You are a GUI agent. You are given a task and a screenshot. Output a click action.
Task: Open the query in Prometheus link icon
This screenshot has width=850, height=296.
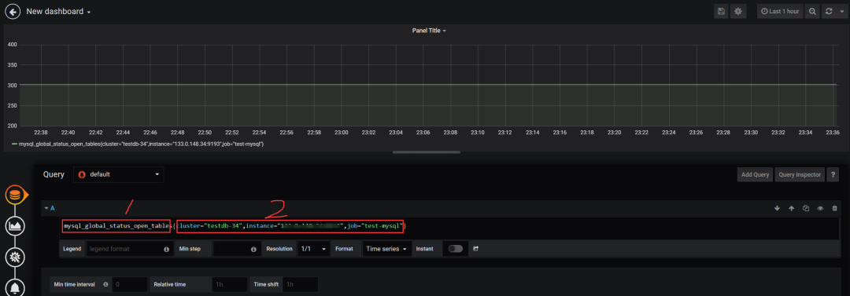pos(476,249)
